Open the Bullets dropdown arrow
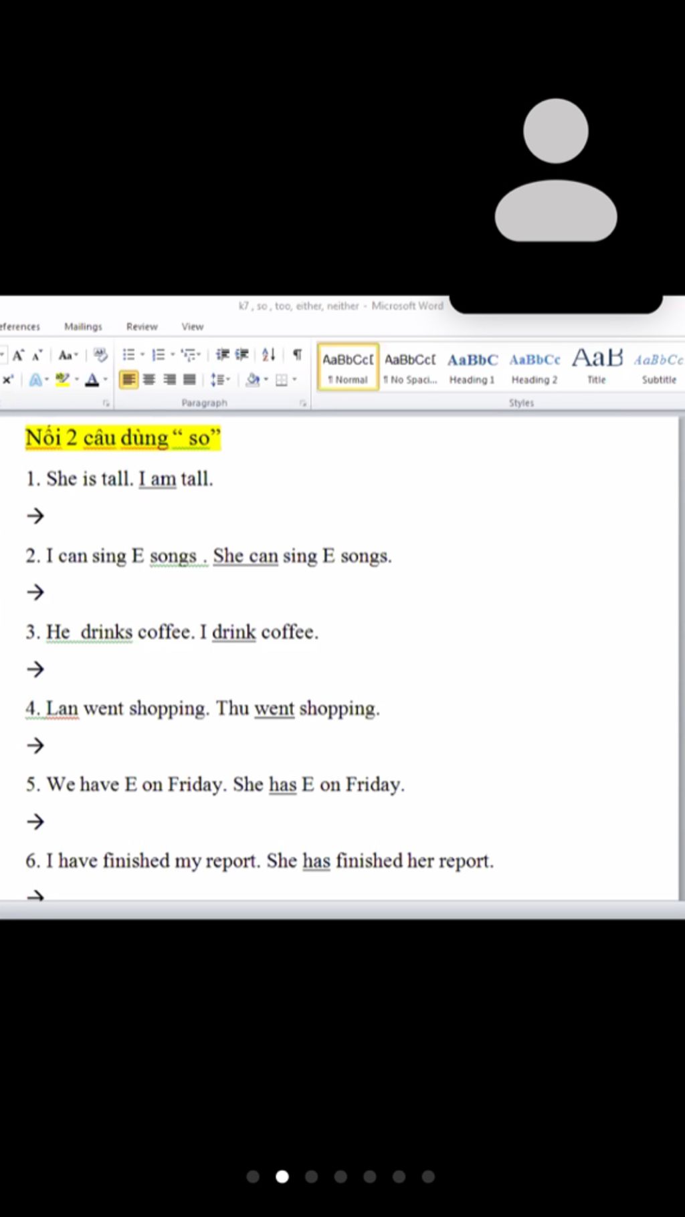Image resolution: width=685 pixels, height=1217 pixels. click(x=142, y=355)
